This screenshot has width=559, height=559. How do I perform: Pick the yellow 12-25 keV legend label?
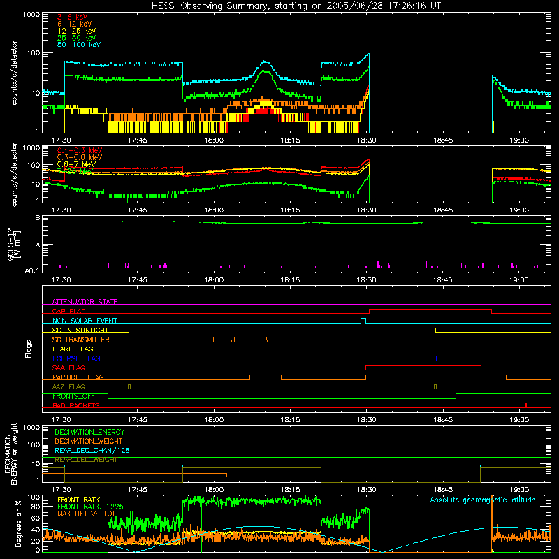pyautogui.click(x=77, y=31)
